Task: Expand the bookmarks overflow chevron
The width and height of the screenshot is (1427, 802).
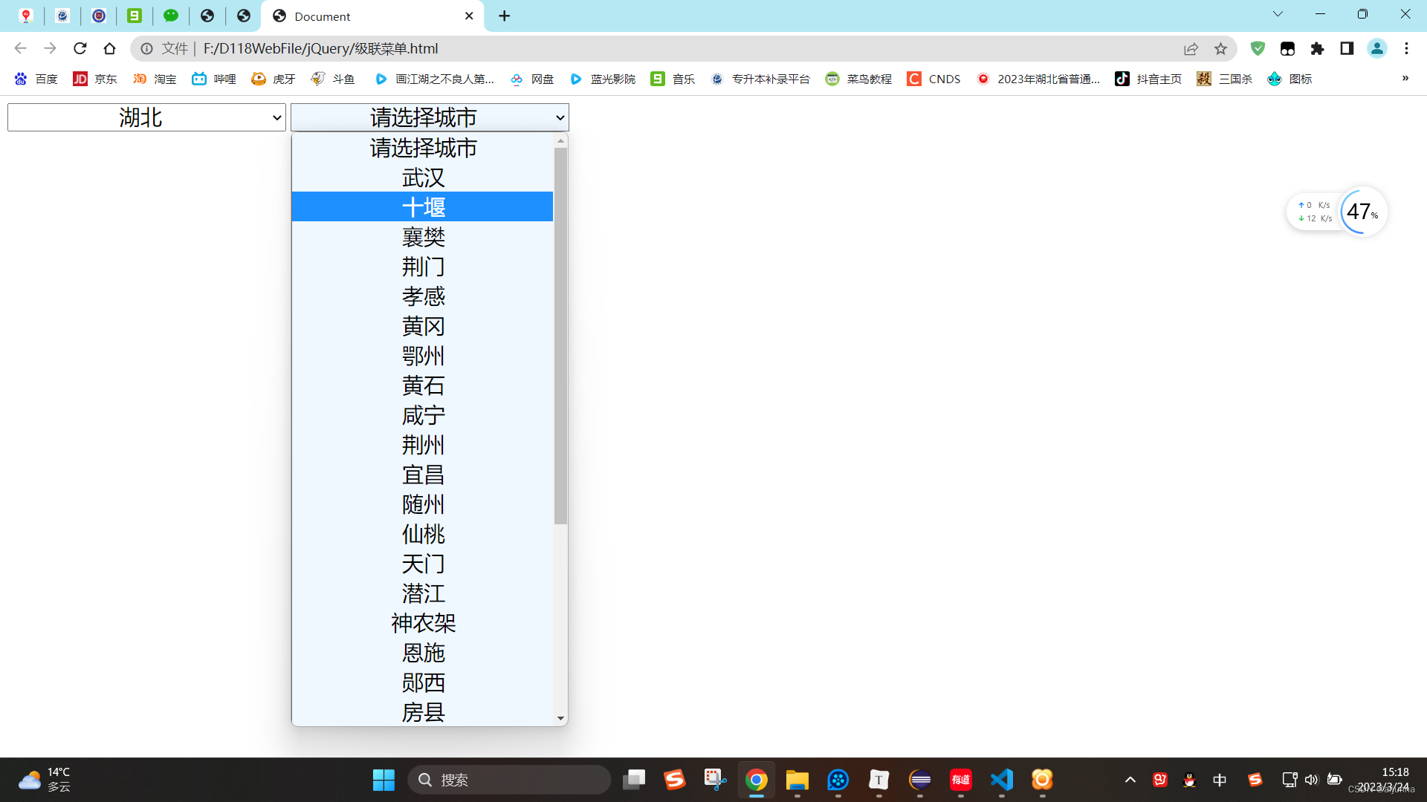Action: (x=1405, y=79)
